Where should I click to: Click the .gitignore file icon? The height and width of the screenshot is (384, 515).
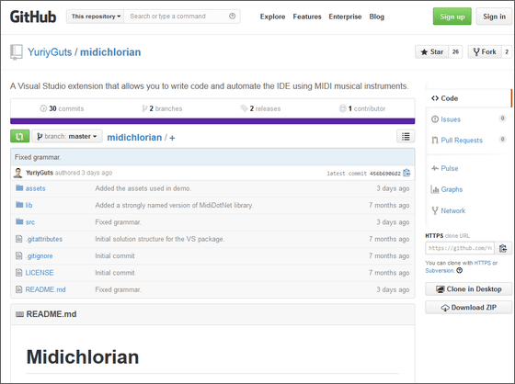[19, 255]
